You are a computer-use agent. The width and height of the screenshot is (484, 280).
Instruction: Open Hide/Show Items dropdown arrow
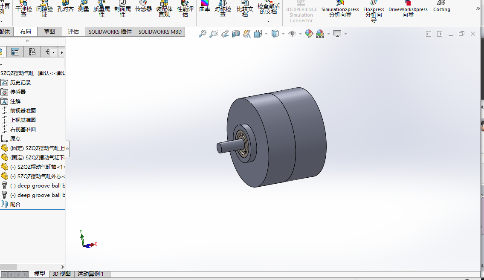point(300,34)
